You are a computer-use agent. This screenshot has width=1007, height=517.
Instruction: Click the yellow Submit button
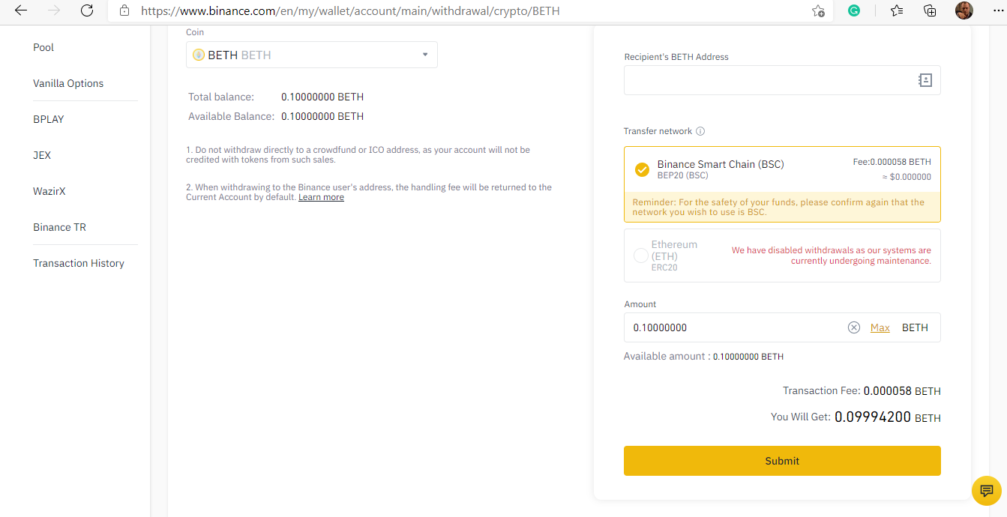(782, 461)
